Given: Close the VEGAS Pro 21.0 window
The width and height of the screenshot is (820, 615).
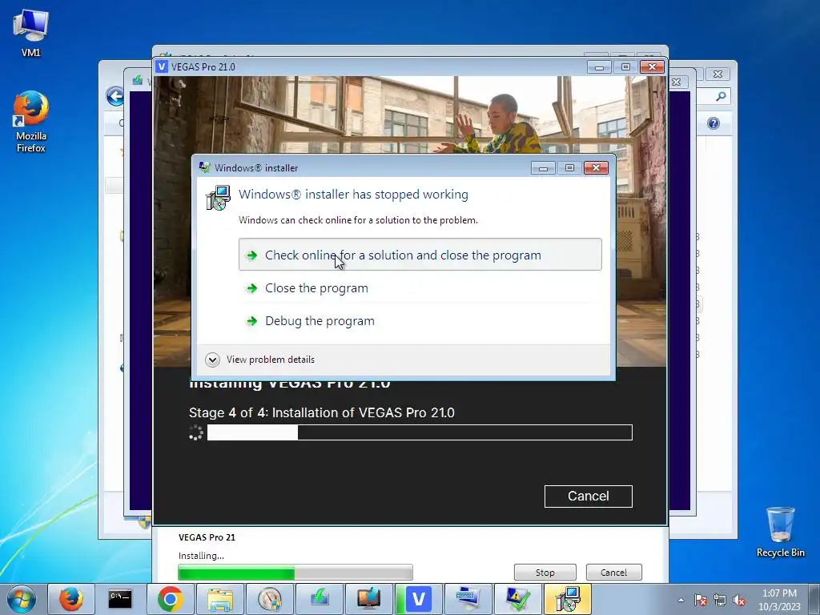Looking at the screenshot, I should coord(652,67).
